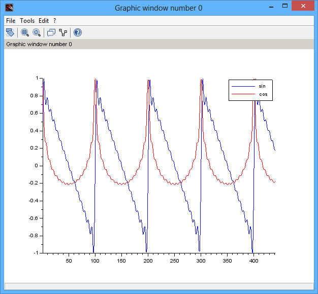This screenshot has width=318, height=294.
Task: Click the Original view zoom icon
Action: pyautogui.click(x=37, y=32)
